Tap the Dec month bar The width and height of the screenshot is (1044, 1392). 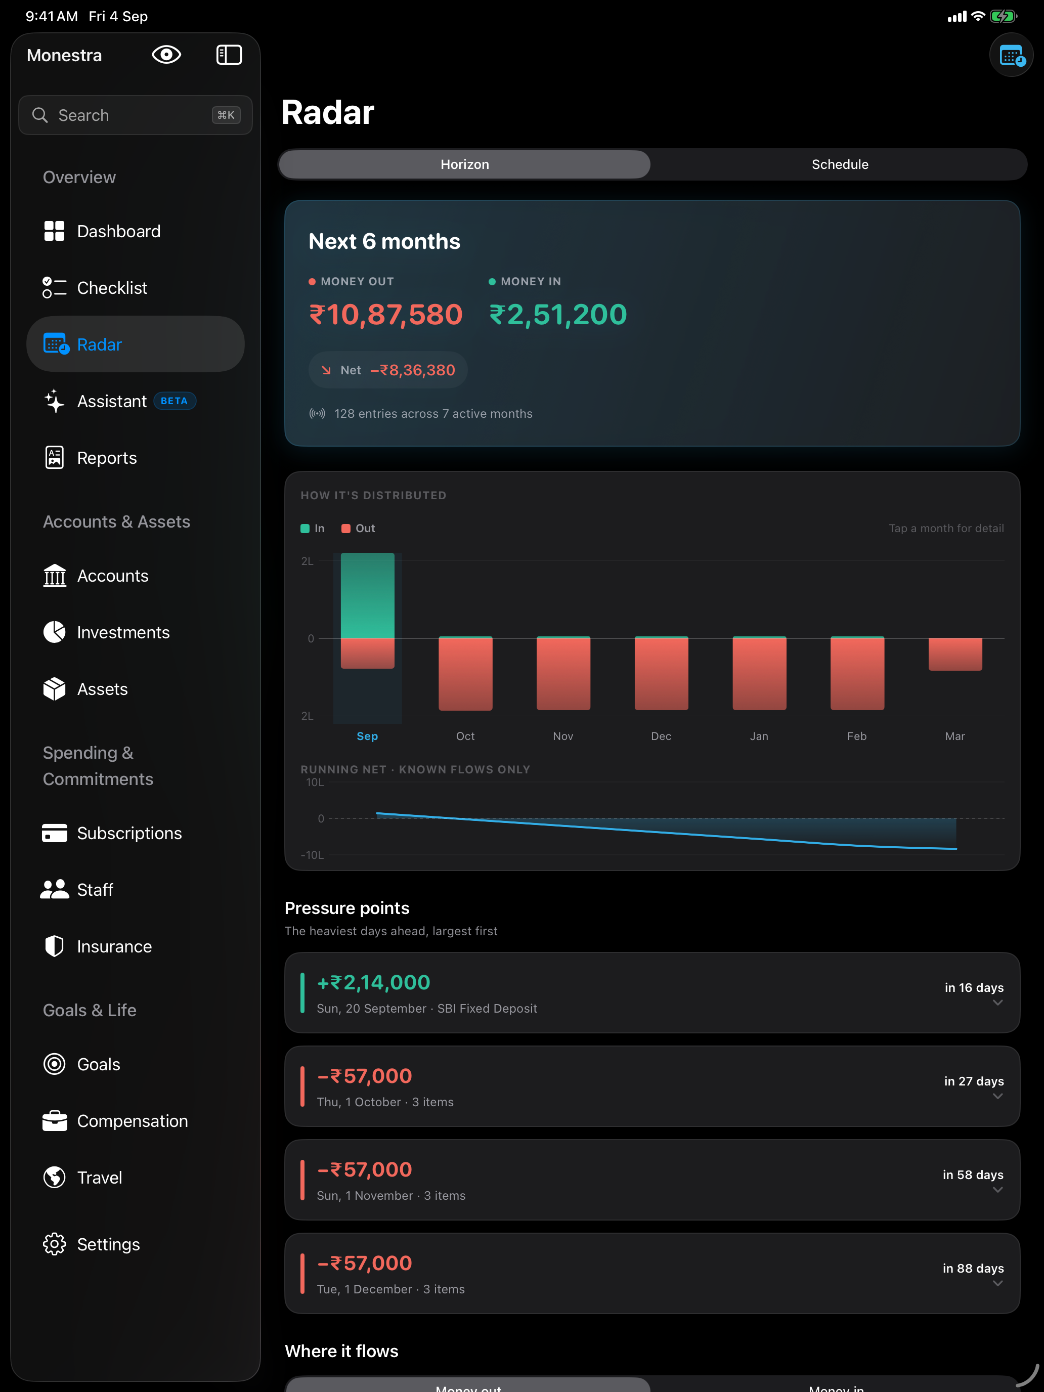tap(662, 673)
